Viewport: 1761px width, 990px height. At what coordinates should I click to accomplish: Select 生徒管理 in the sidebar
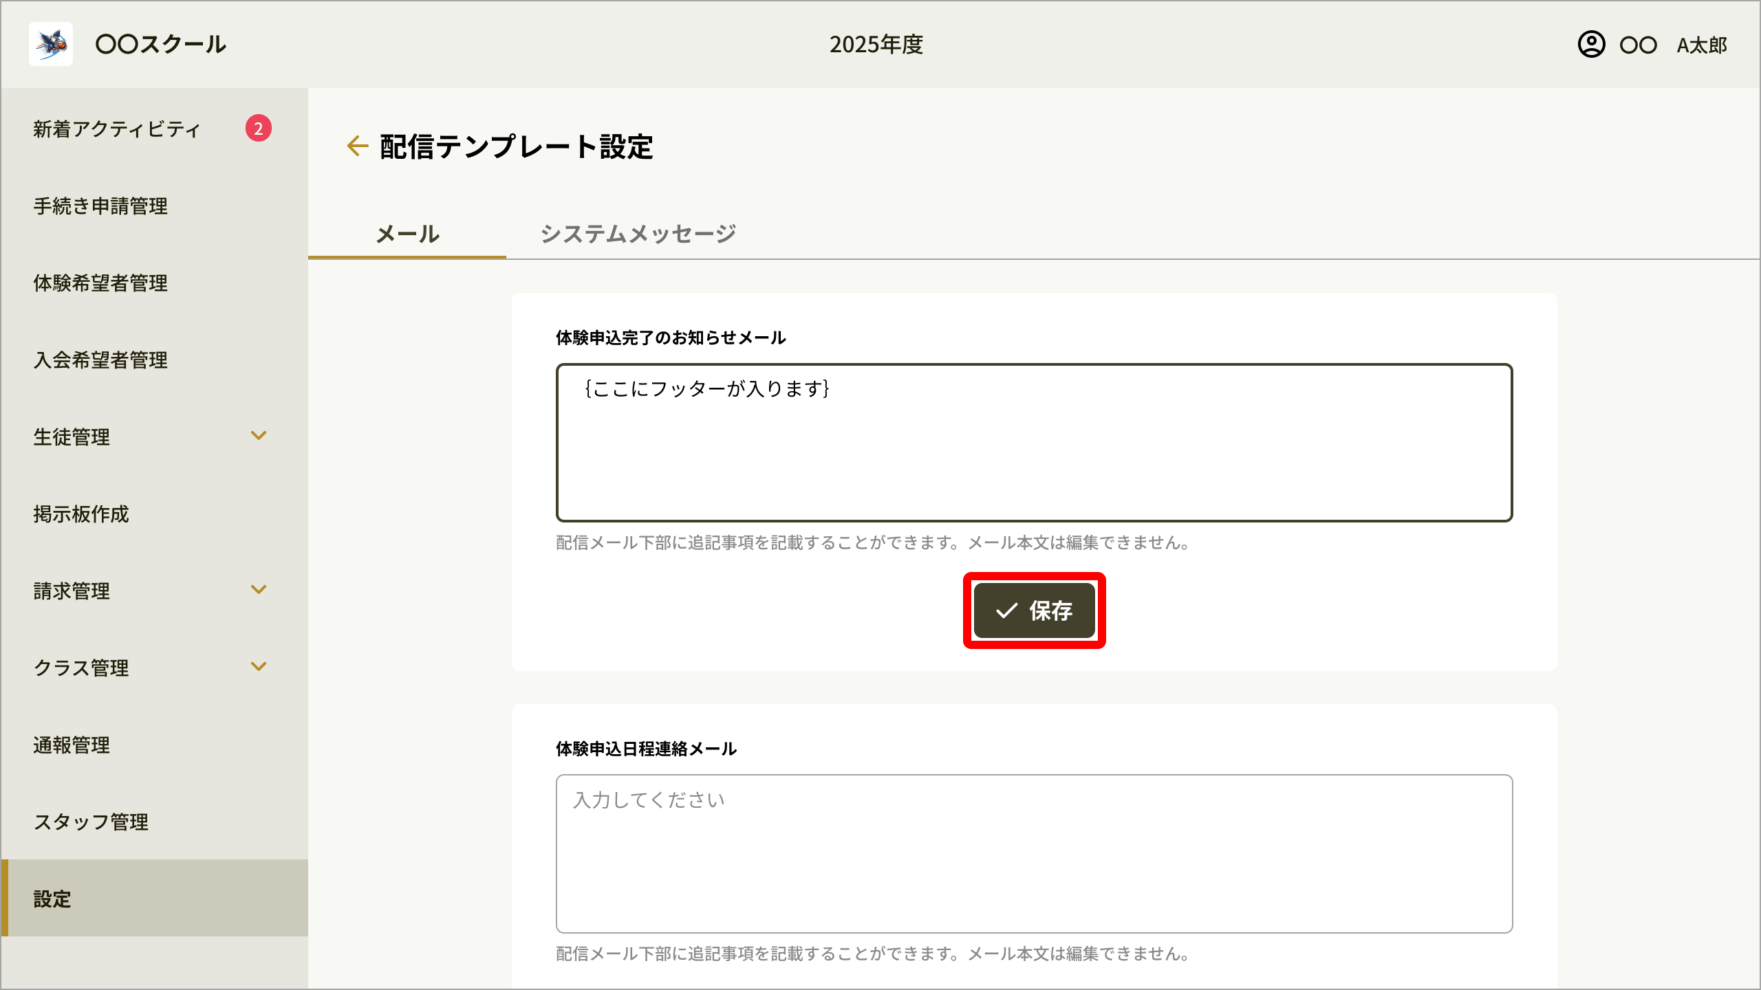[x=154, y=436]
